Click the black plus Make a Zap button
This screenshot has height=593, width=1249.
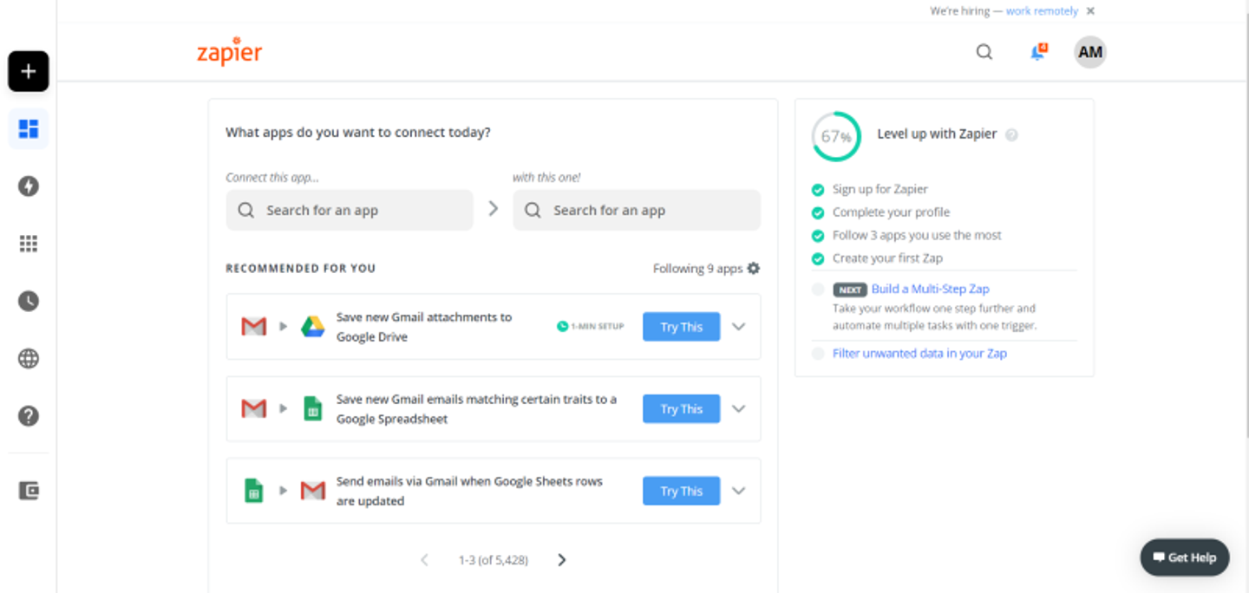pyautogui.click(x=29, y=71)
